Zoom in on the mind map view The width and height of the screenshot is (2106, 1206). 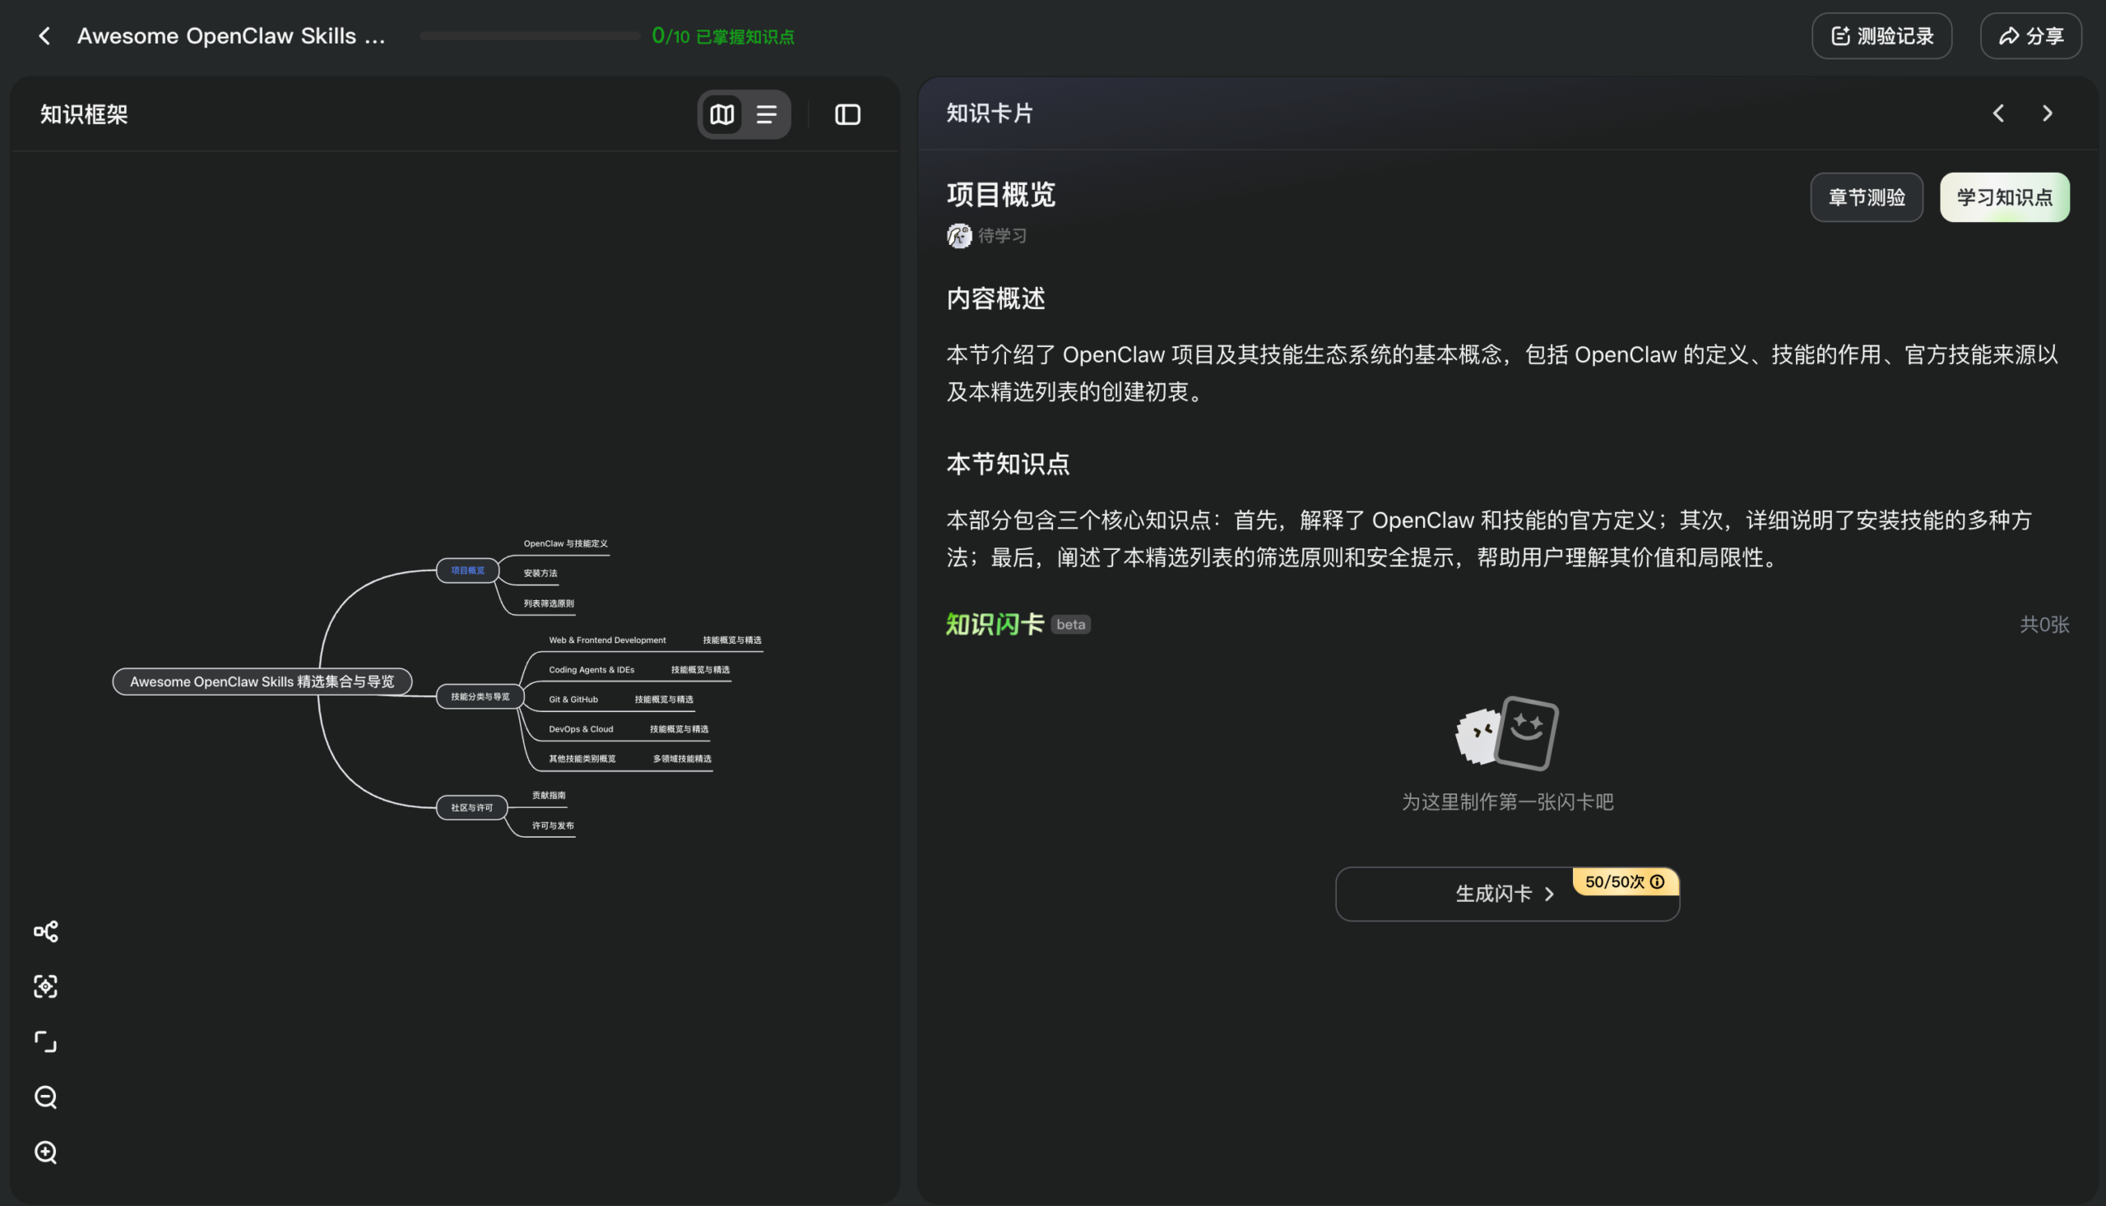point(45,1153)
